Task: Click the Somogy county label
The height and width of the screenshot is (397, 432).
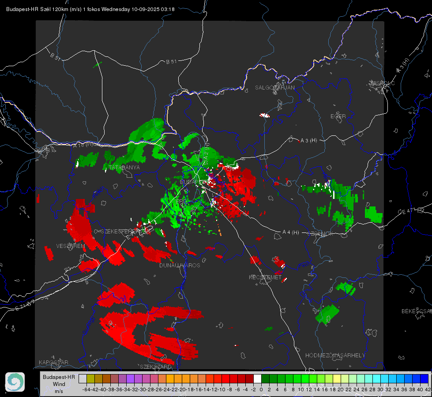Action: (x=88, y=326)
